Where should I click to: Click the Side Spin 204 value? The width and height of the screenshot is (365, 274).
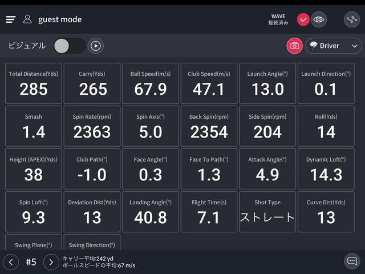267,132
